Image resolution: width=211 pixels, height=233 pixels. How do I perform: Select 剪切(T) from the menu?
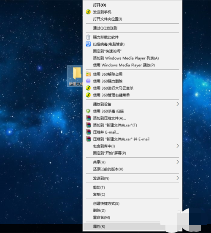(x=133, y=187)
